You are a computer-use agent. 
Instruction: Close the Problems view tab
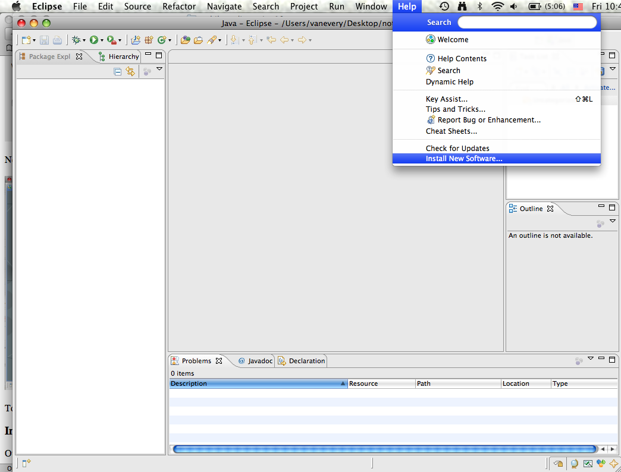[219, 361]
